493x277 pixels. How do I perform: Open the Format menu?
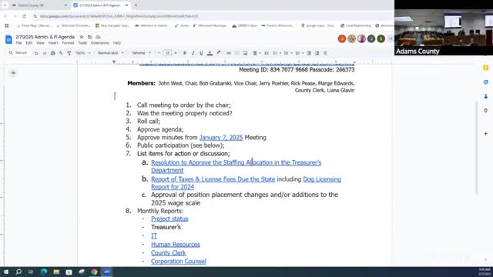pyautogui.click(x=68, y=43)
